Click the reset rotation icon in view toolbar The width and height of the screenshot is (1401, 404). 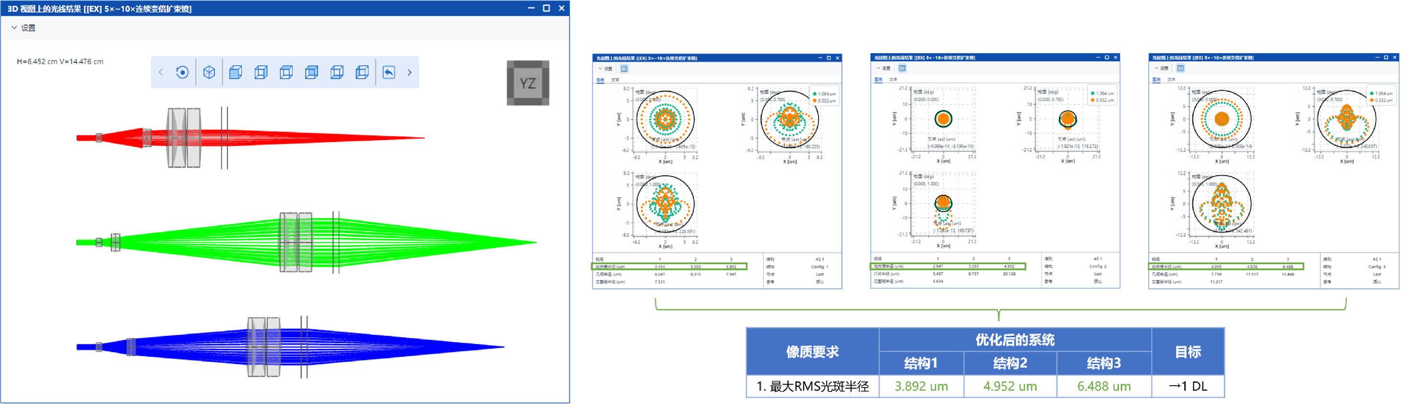point(182,72)
